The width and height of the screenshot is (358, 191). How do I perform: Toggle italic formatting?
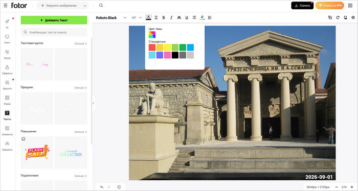click(171, 17)
